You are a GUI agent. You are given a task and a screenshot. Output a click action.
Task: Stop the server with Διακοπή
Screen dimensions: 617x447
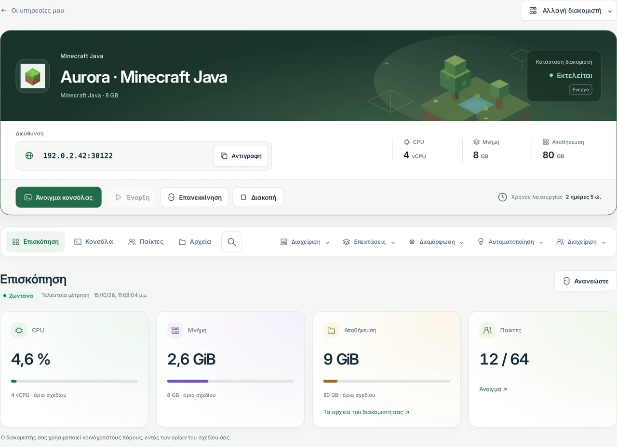coord(258,197)
